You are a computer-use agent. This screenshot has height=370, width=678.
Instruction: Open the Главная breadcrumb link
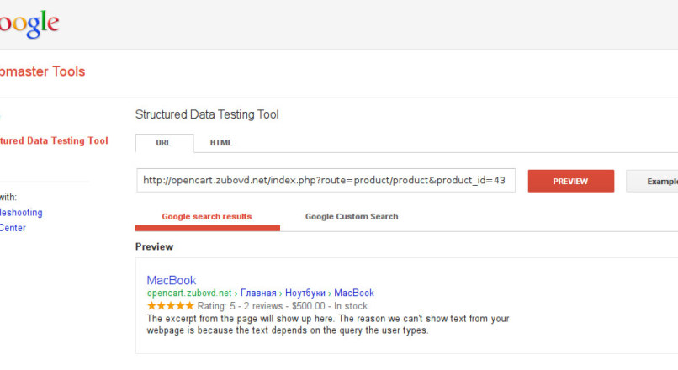point(258,293)
